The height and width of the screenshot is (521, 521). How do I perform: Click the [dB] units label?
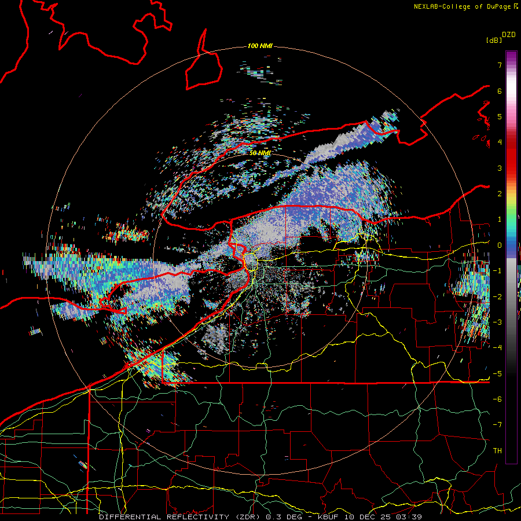pyautogui.click(x=493, y=40)
